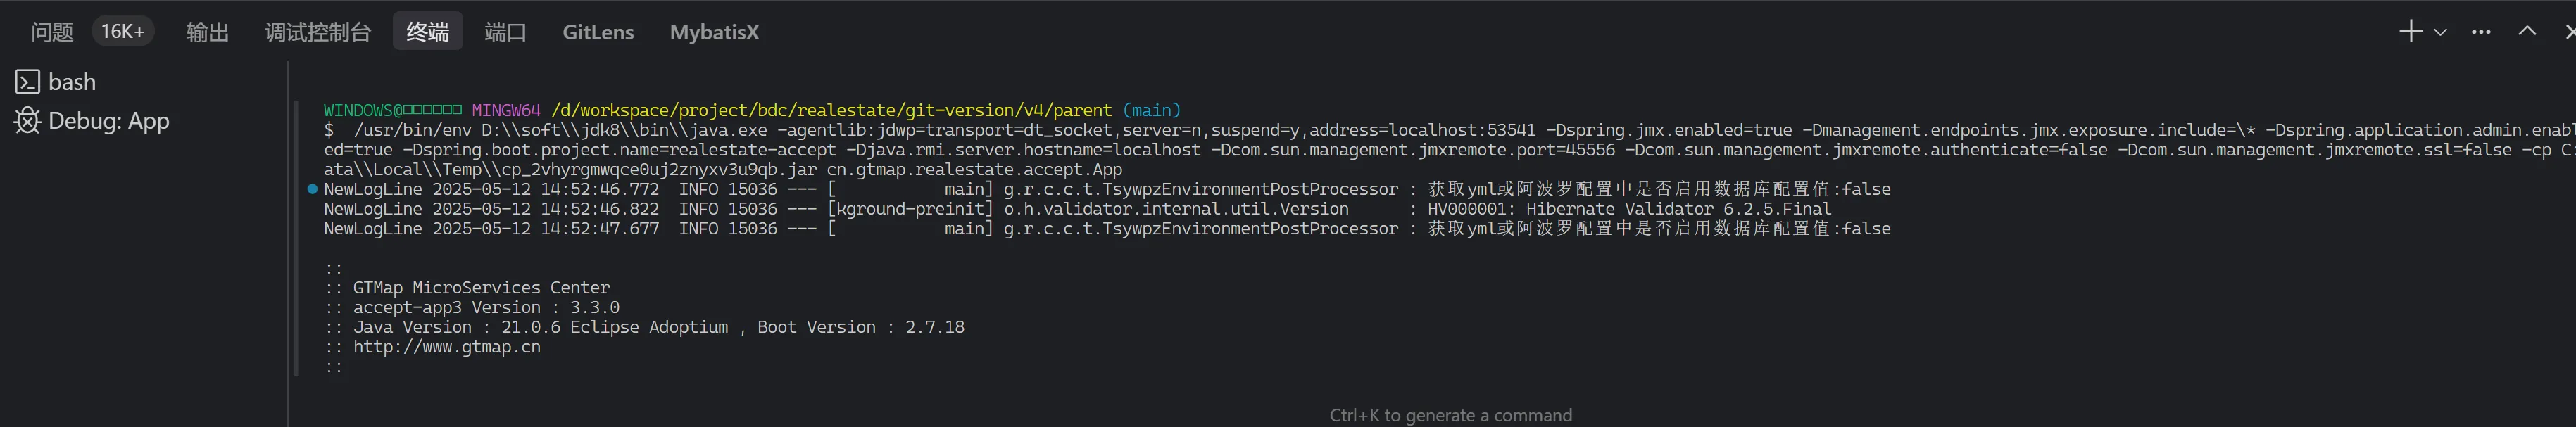
Task: Select the Debug: App terminal
Action: tap(108, 121)
